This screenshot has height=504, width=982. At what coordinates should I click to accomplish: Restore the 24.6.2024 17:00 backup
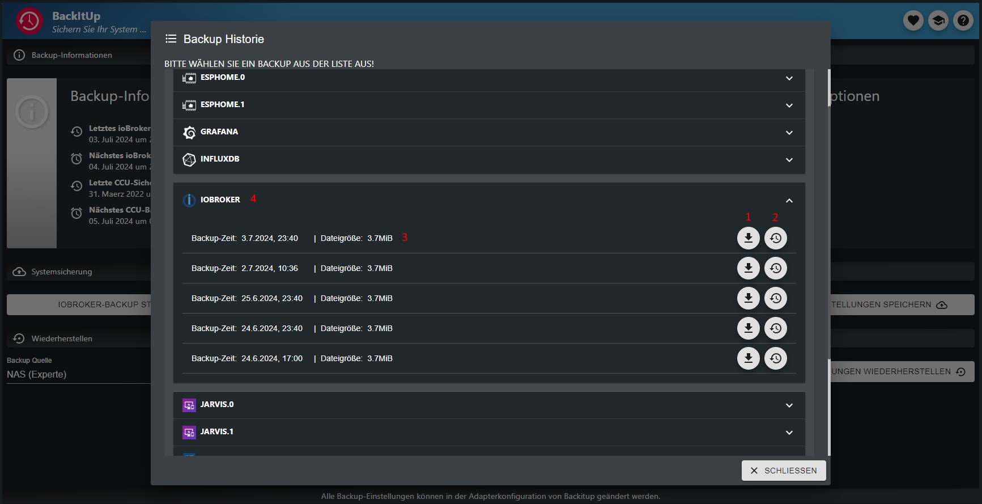pyautogui.click(x=775, y=358)
